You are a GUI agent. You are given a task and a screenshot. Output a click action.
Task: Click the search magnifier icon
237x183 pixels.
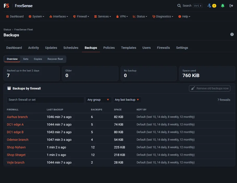(x=179, y=6)
